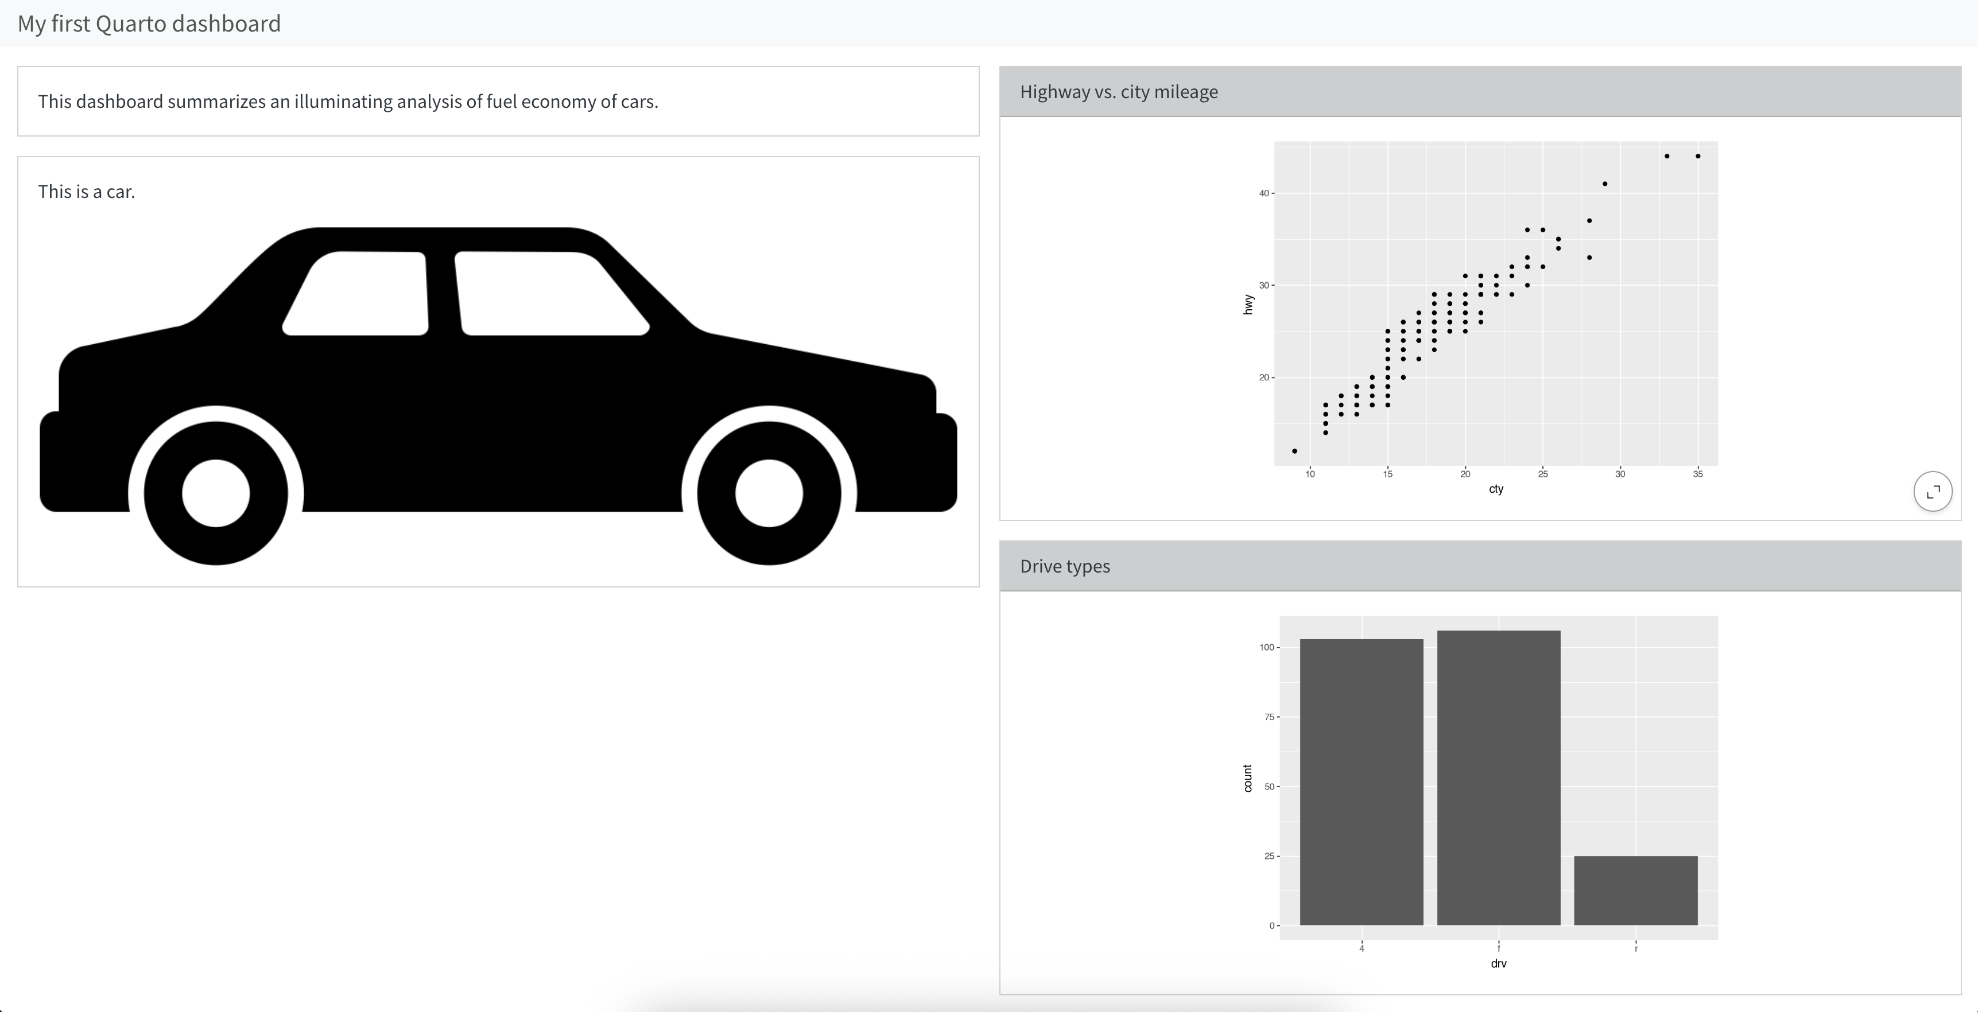The width and height of the screenshot is (1978, 1012).
Task: Select the 'Highway vs. city mileage' card header
Action: [1118, 92]
